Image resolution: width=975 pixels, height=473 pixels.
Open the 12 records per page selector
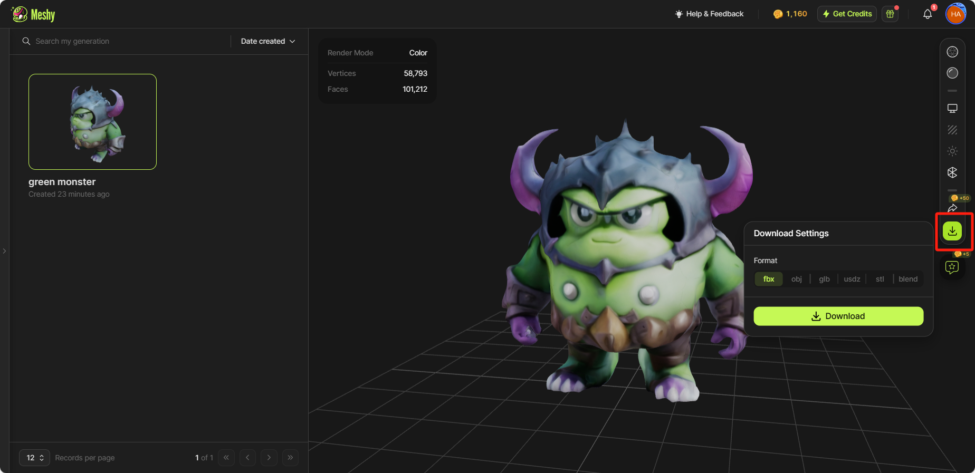pyautogui.click(x=35, y=458)
